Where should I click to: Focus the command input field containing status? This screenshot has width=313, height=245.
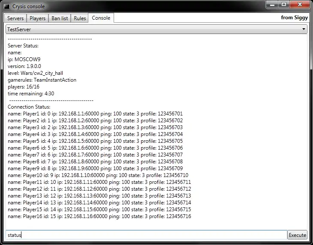coord(146,235)
